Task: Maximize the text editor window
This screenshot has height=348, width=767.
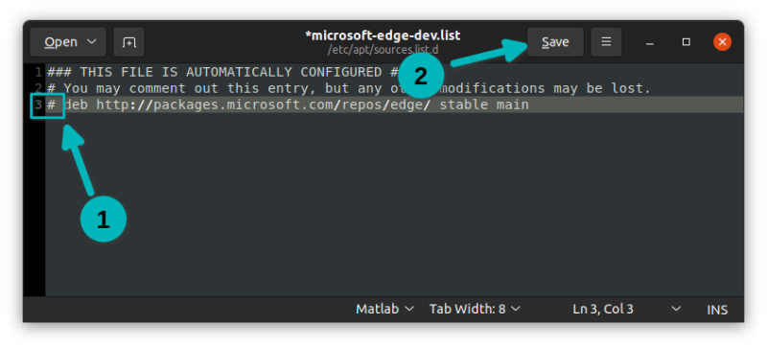Action: point(686,42)
